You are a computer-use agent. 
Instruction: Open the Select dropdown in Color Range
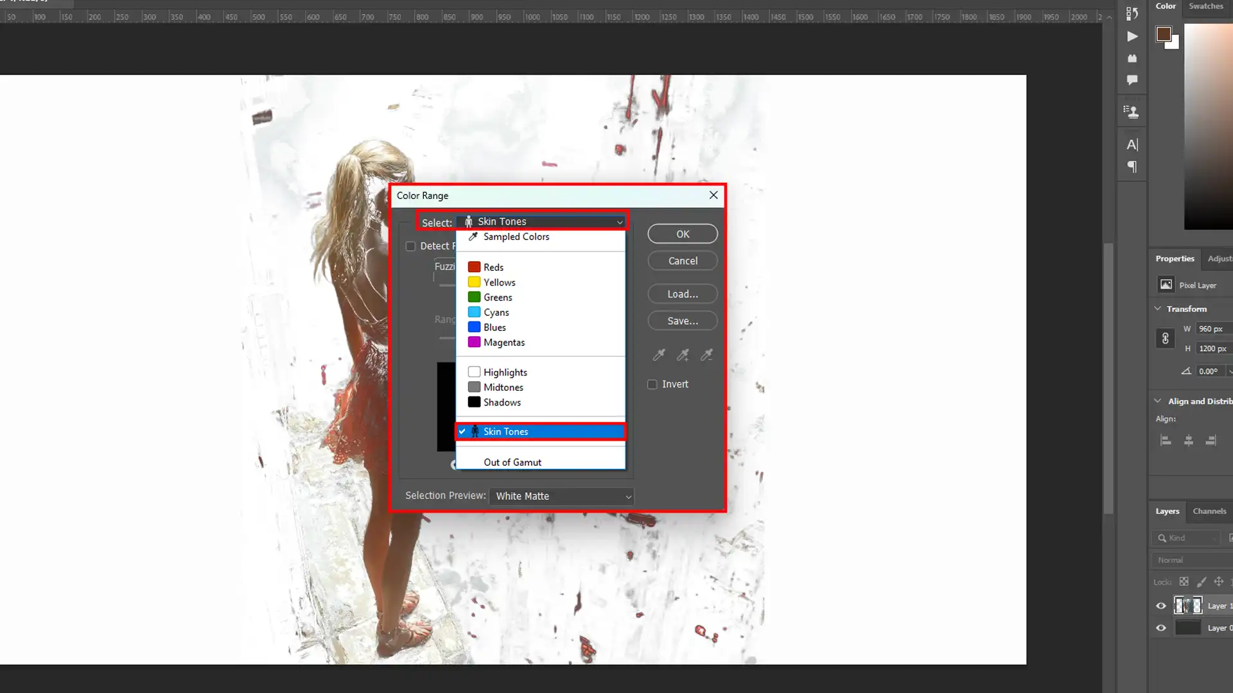(543, 221)
